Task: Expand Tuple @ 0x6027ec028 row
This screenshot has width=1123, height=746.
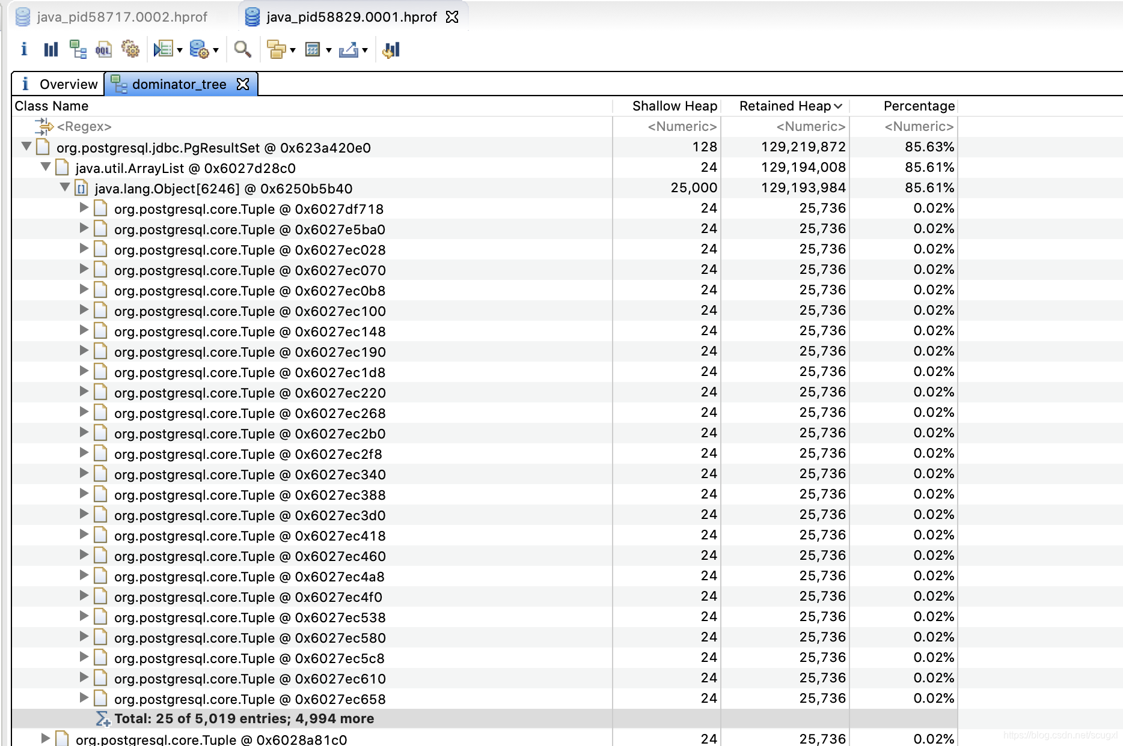Action: tap(84, 249)
